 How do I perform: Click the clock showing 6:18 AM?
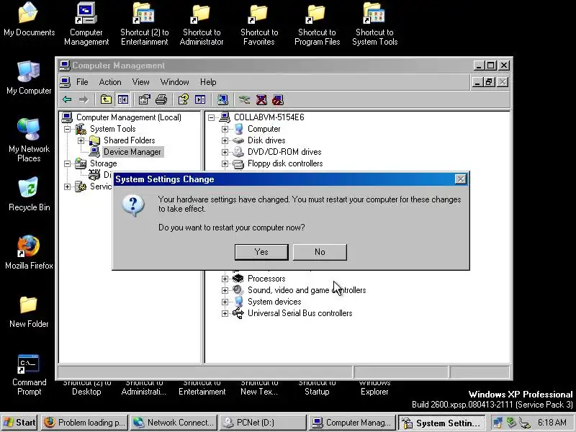[x=552, y=423]
